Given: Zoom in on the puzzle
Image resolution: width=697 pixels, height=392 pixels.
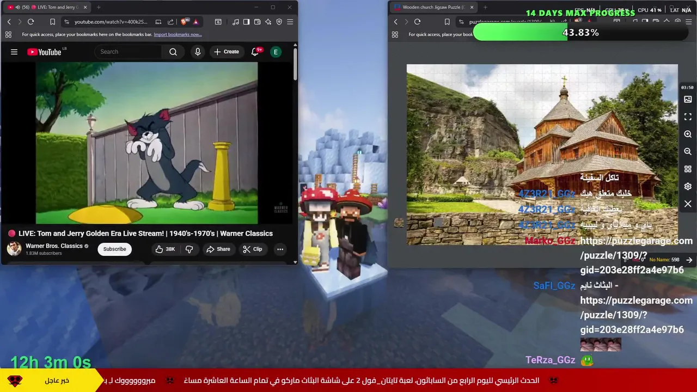Looking at the screenshot, I should pyautogui.click(x=688, y=134).
